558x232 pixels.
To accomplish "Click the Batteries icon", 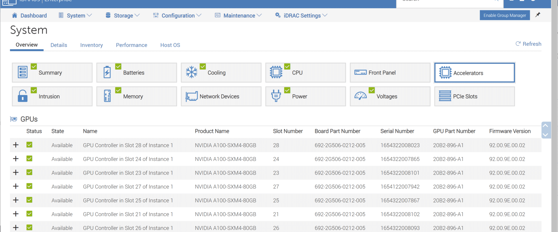I will (x=107, y=72).
